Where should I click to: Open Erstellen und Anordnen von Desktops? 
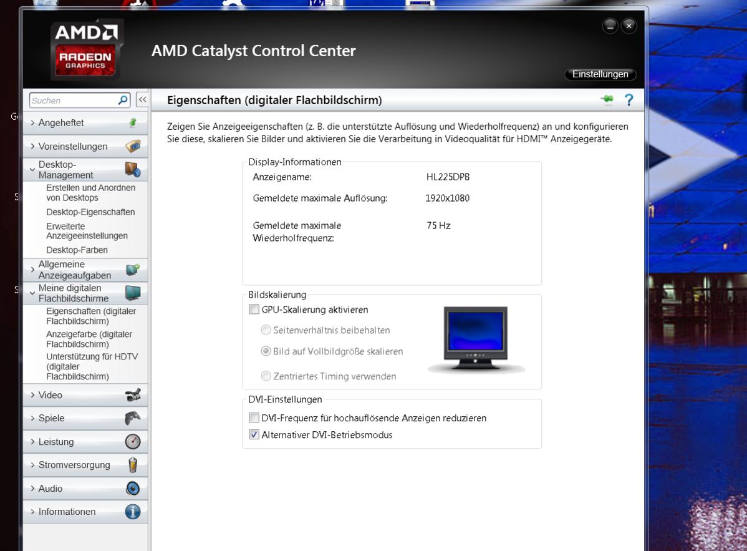coord(90,193)
